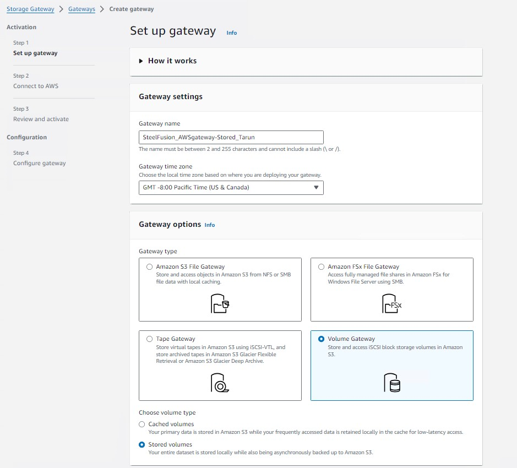Select the Amazon FSx File Gateway radio button

321,266
